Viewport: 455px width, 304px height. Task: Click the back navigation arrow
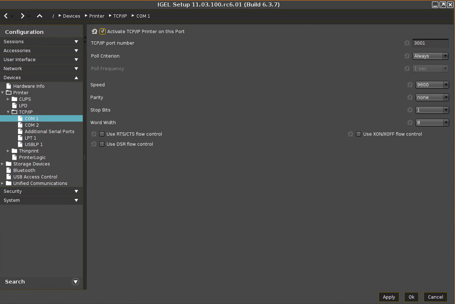tap(5, 16)
